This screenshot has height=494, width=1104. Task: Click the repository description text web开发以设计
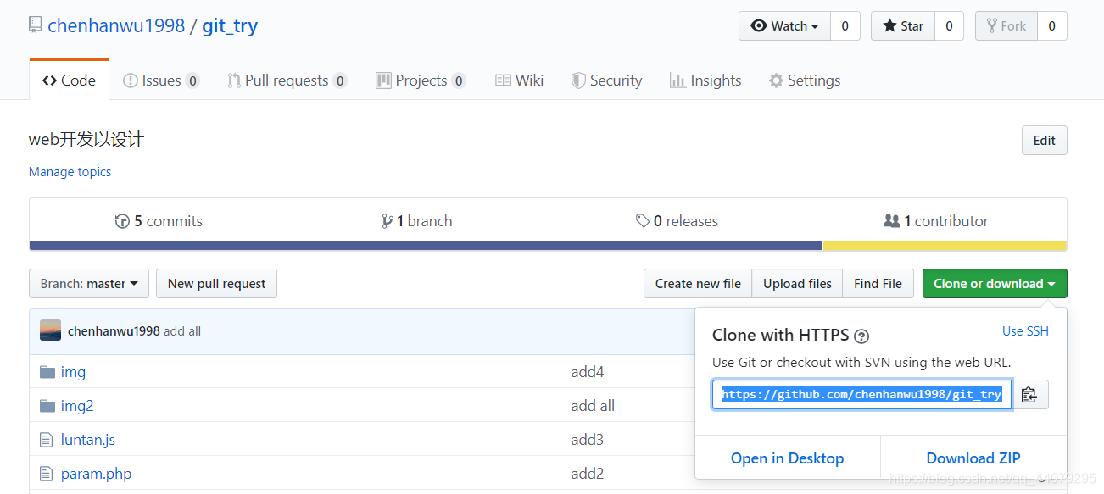86,140
